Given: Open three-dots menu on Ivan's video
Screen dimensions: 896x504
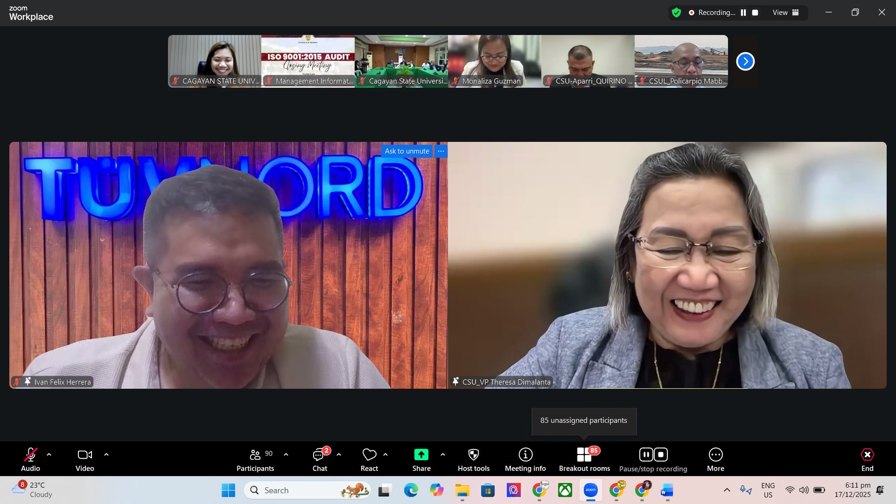Looking at the screenshot, I should point(441,151).
